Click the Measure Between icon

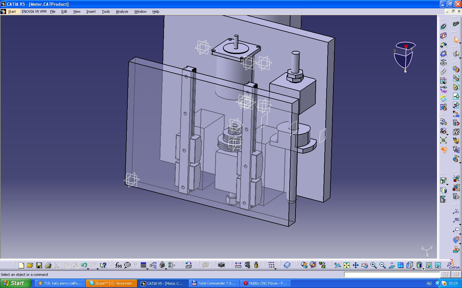tap(238, 265)
